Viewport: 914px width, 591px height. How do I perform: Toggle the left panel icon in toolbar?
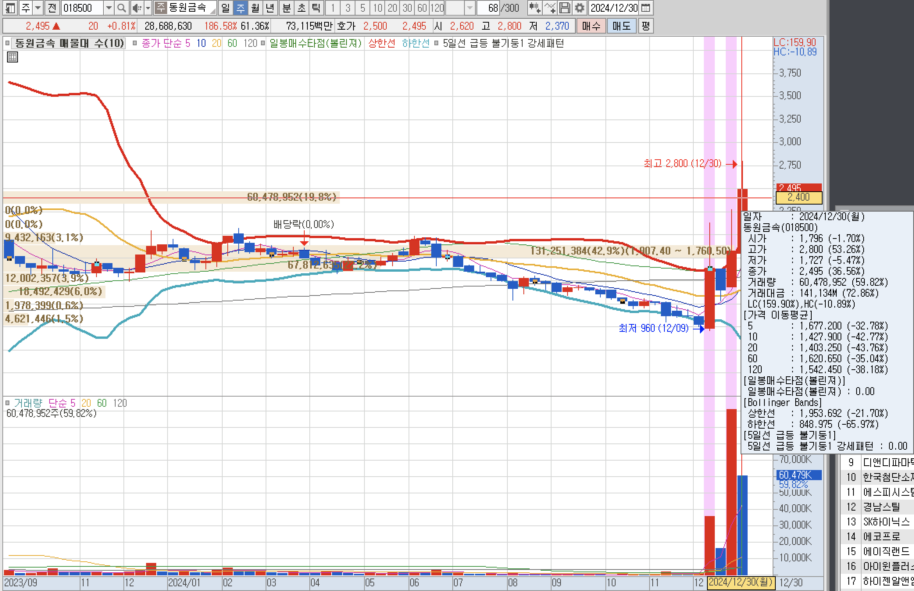point(10,8)
